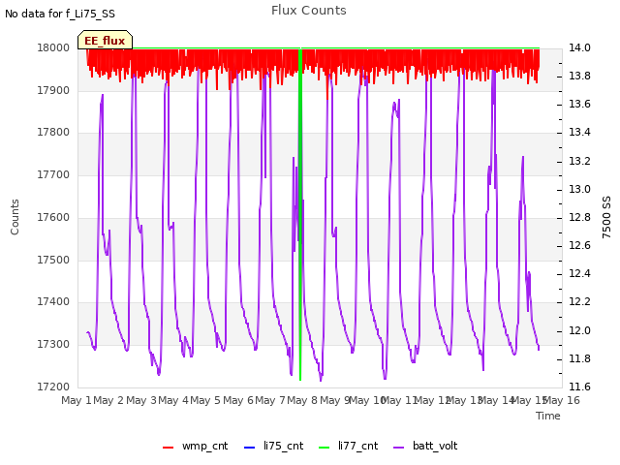The image size is (620, 465).
Task: Click the 17800 tick on Counts axis
Action: pos(53,132)
